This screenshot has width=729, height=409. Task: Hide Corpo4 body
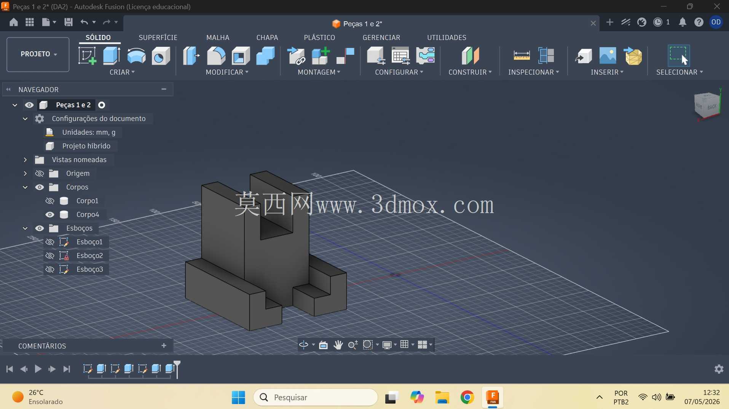tap(50, 215)
